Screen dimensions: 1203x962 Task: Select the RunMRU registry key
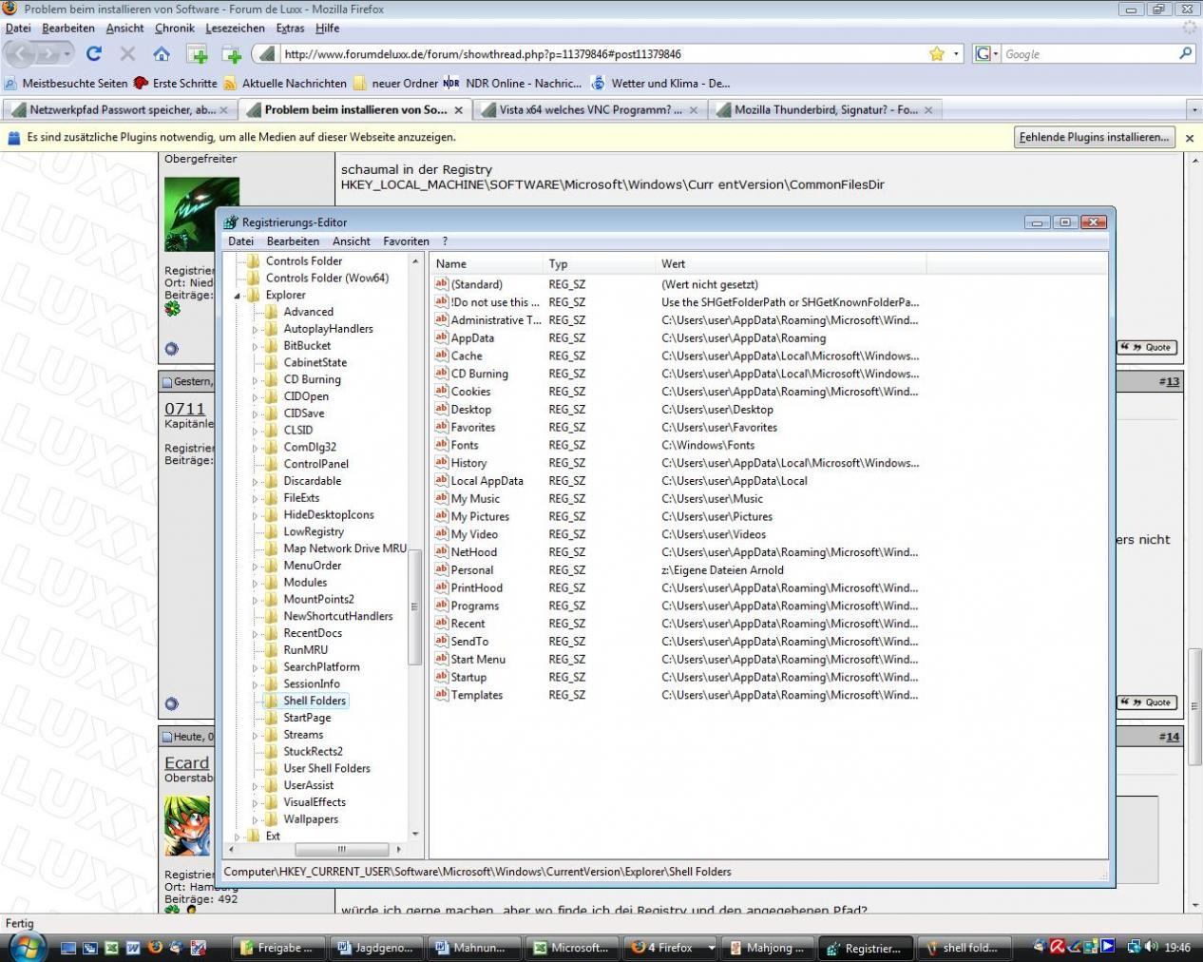(x=305, y=650)
